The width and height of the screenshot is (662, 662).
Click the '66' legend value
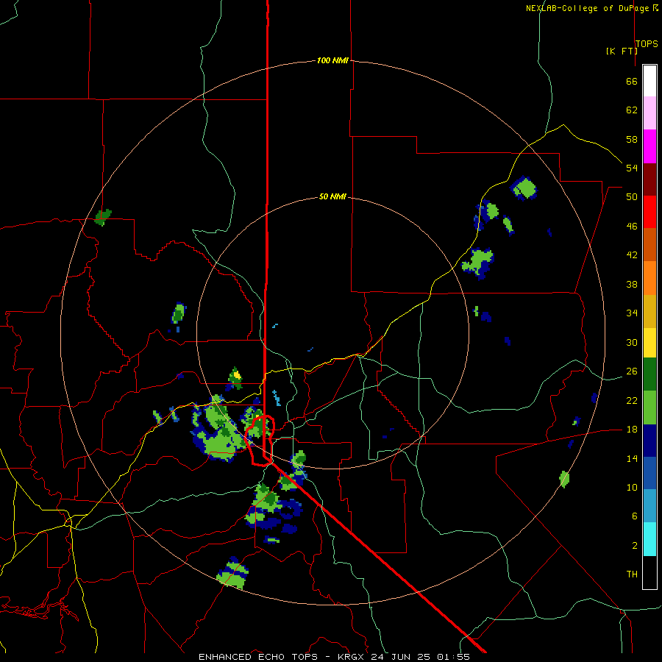(x=632, y=82)
